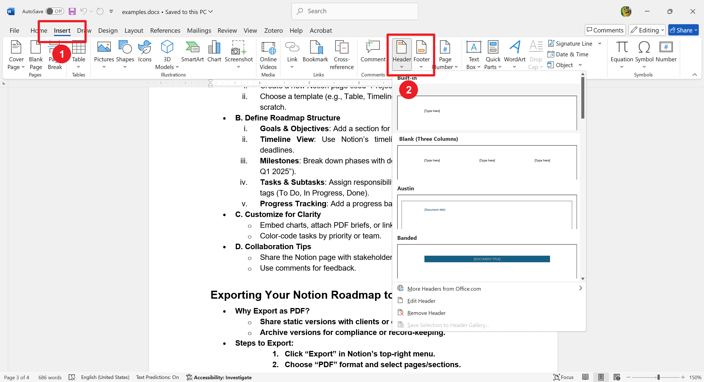Image resolution: width=704 pixels, height=382 pixels.
Task: Open the Mailings tab
Action: point(199,30)
